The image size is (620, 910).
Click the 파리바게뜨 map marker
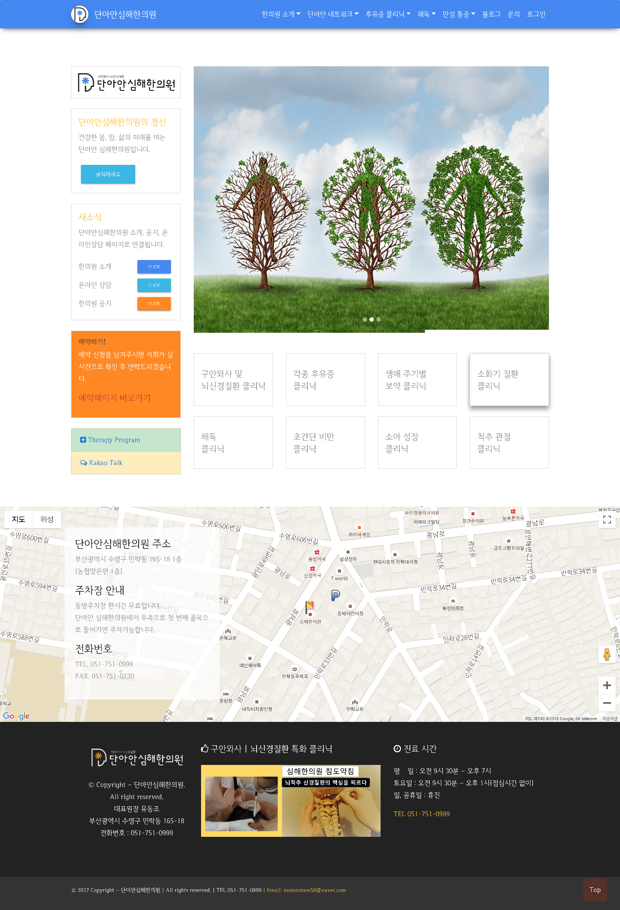pyautogui.click(x=359, y=527)
